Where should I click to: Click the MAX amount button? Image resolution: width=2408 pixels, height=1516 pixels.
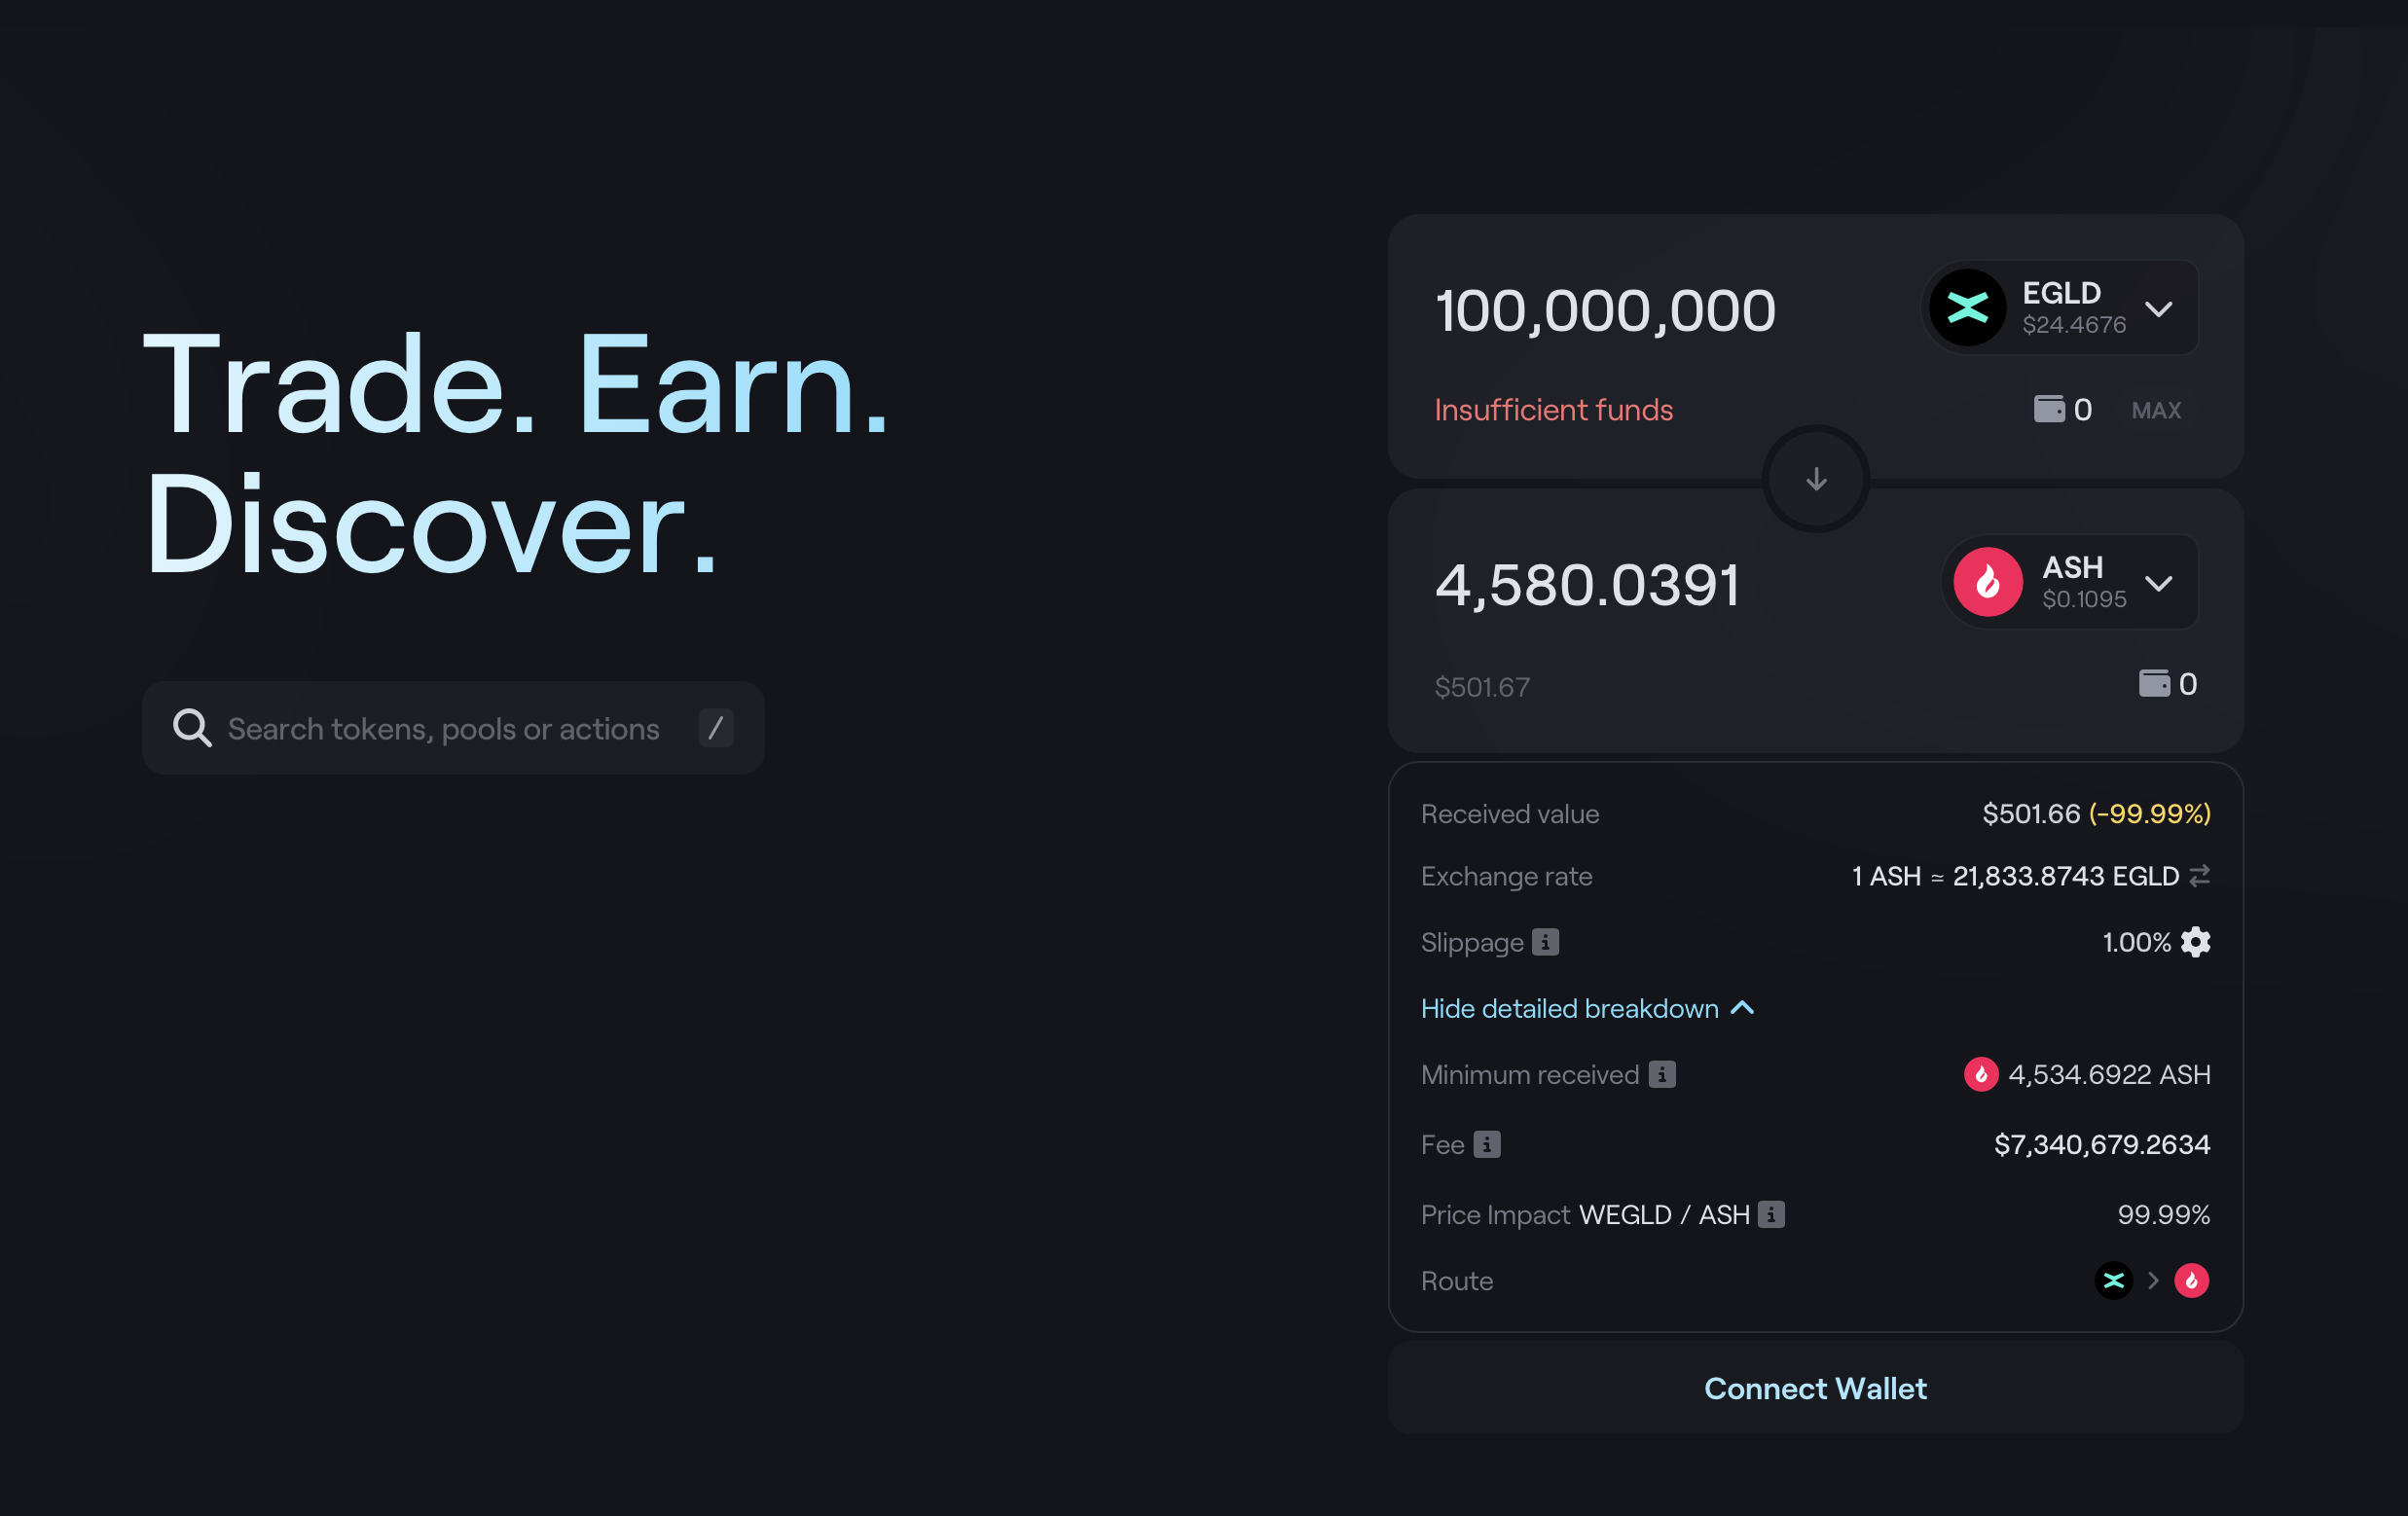(x=2156, y=410)
